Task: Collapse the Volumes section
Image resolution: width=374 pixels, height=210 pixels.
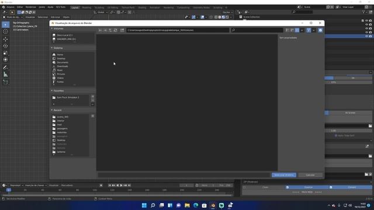Action: (x=52, y=29)
